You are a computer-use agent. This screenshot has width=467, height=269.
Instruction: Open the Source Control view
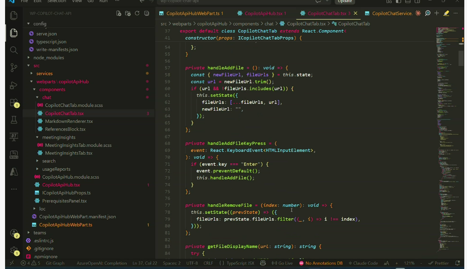pyautogui.click(x=14, y=67)
